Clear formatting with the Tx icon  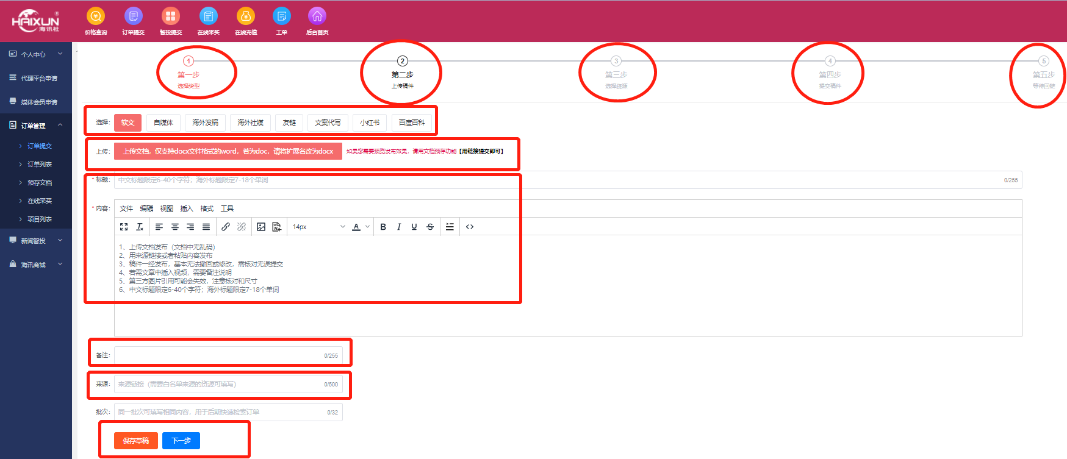coord(140,227)
